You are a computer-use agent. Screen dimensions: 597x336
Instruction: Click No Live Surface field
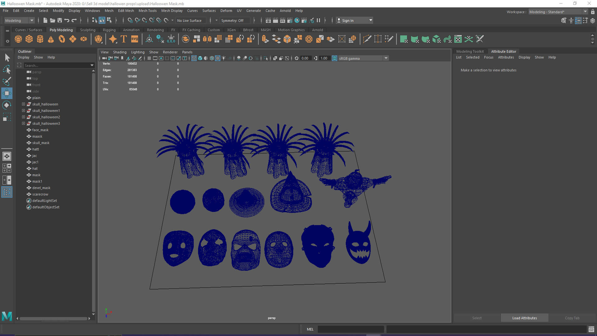click(x=192, y=21)
